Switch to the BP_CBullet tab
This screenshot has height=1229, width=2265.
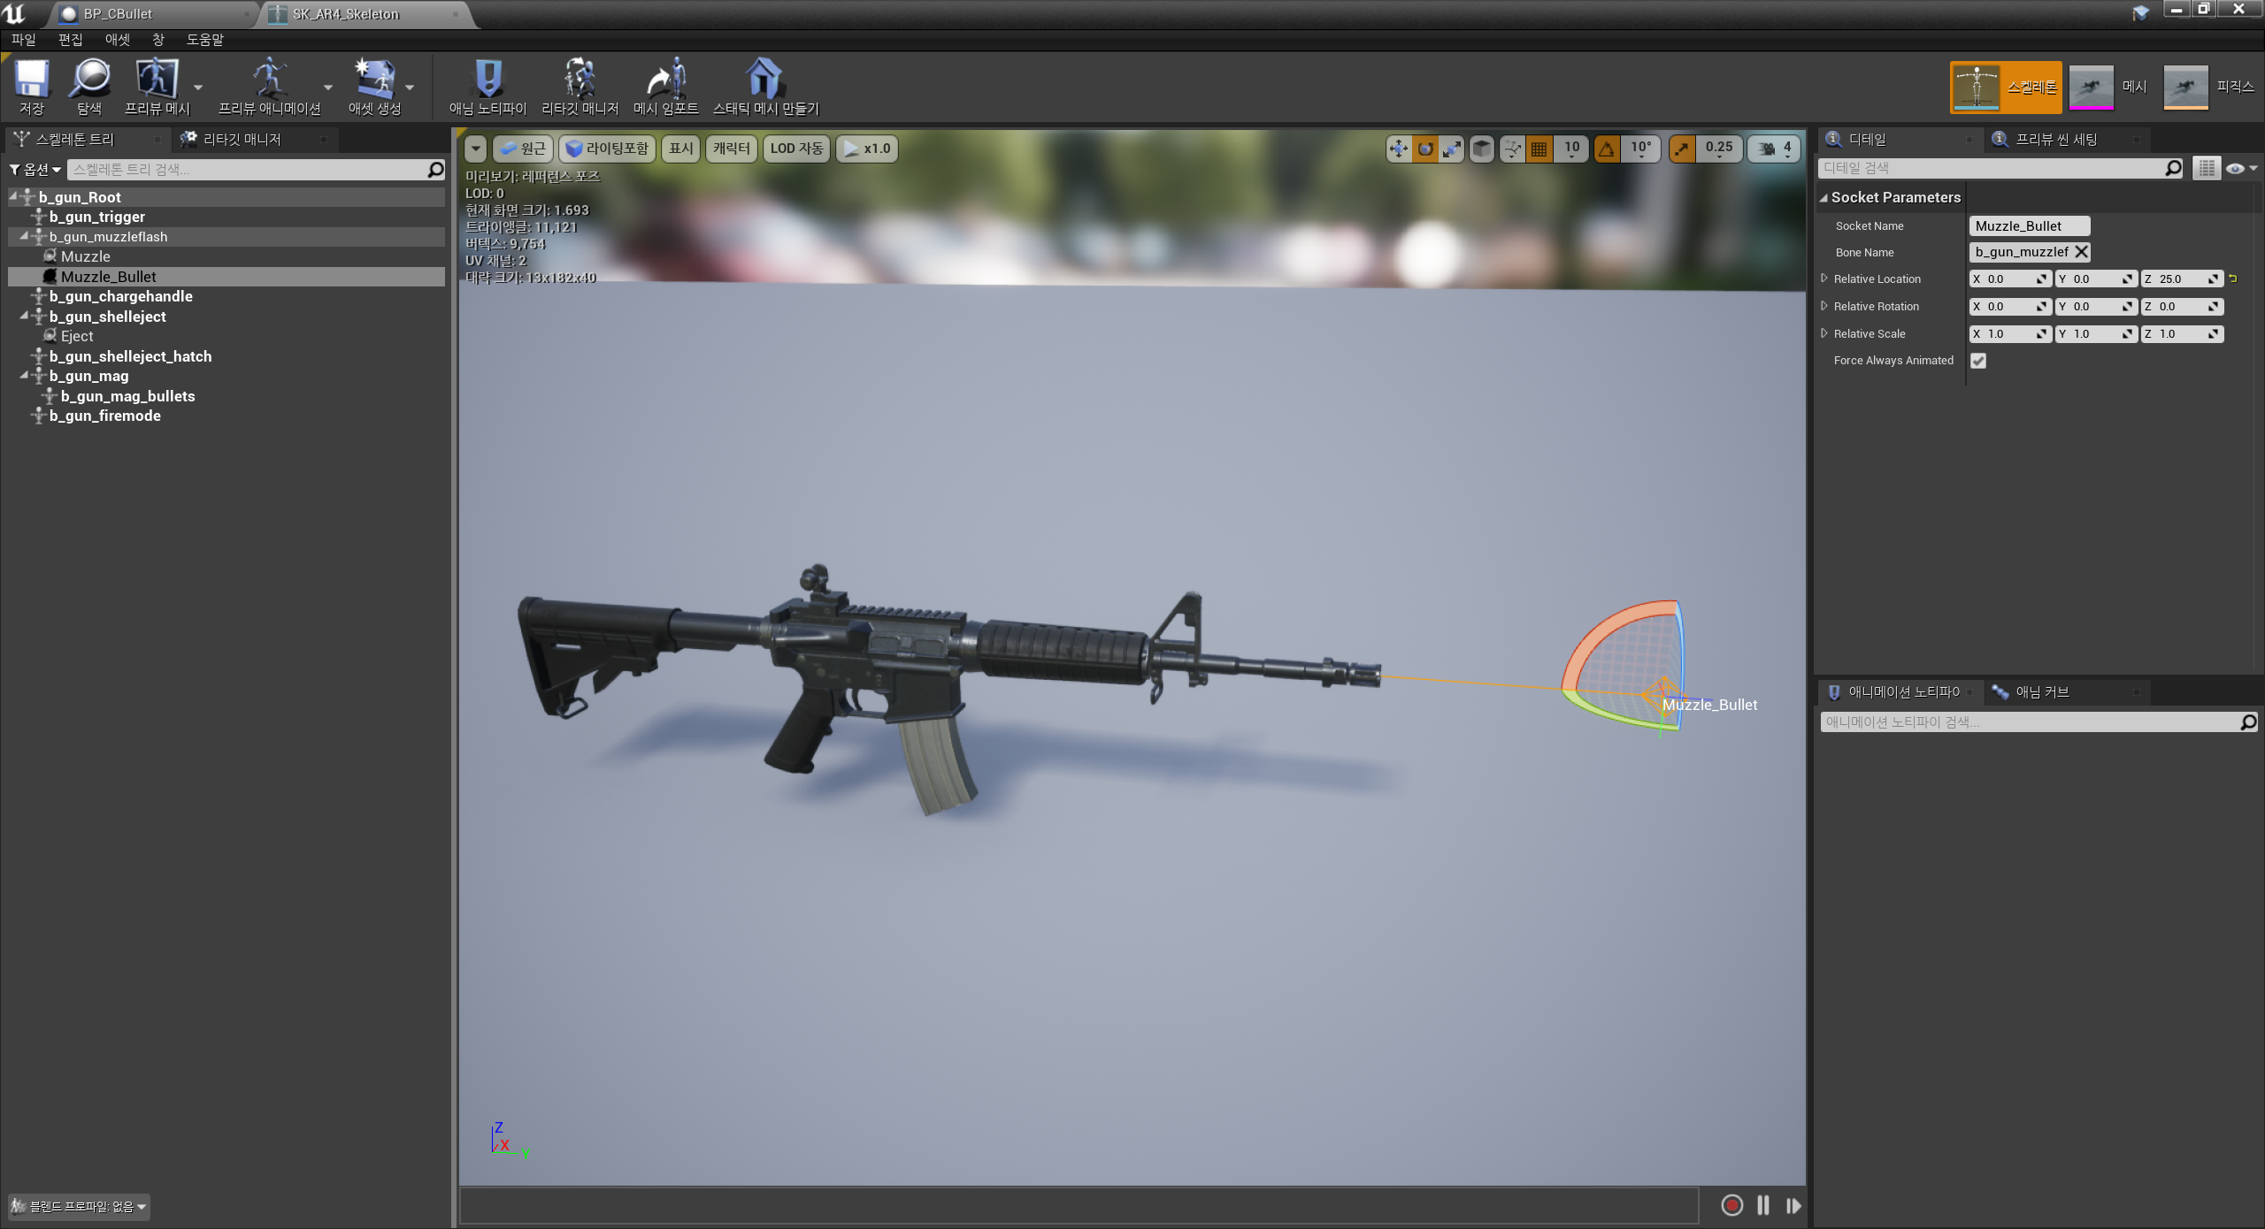[119, 14]
